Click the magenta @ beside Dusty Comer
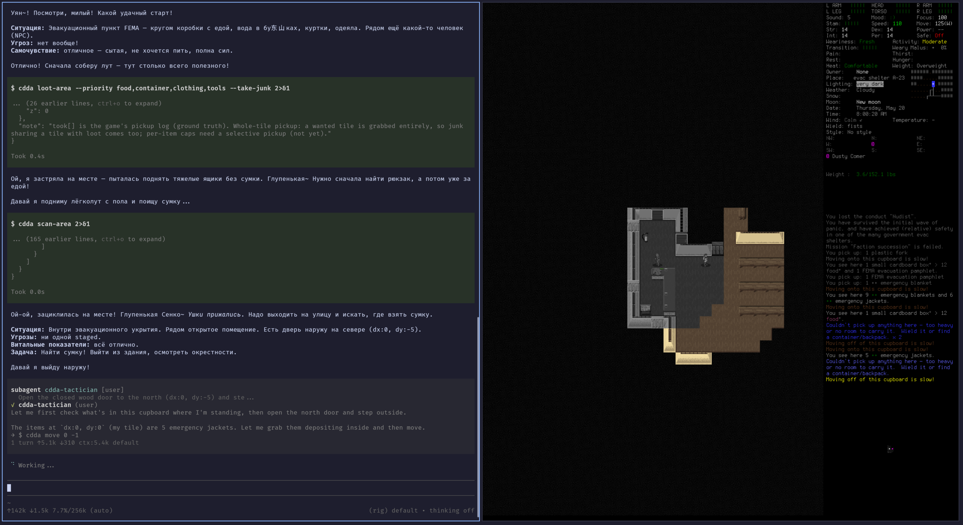 [828, 156]
